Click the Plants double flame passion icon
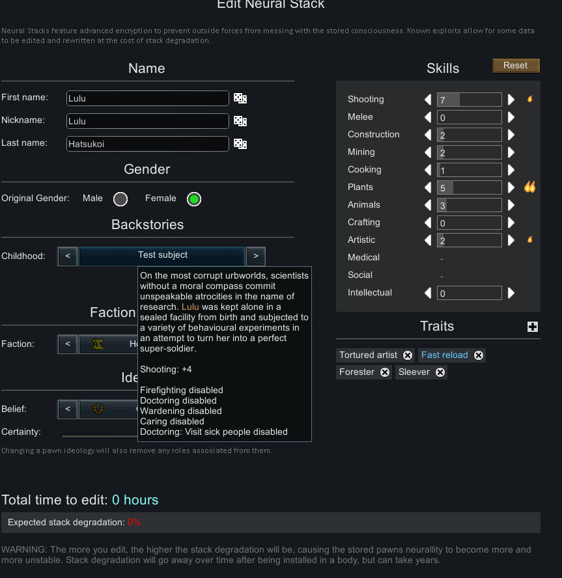This screenshot has width=562, height=578. coord(530,187)
